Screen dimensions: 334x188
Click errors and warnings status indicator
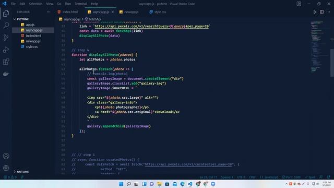10,177
